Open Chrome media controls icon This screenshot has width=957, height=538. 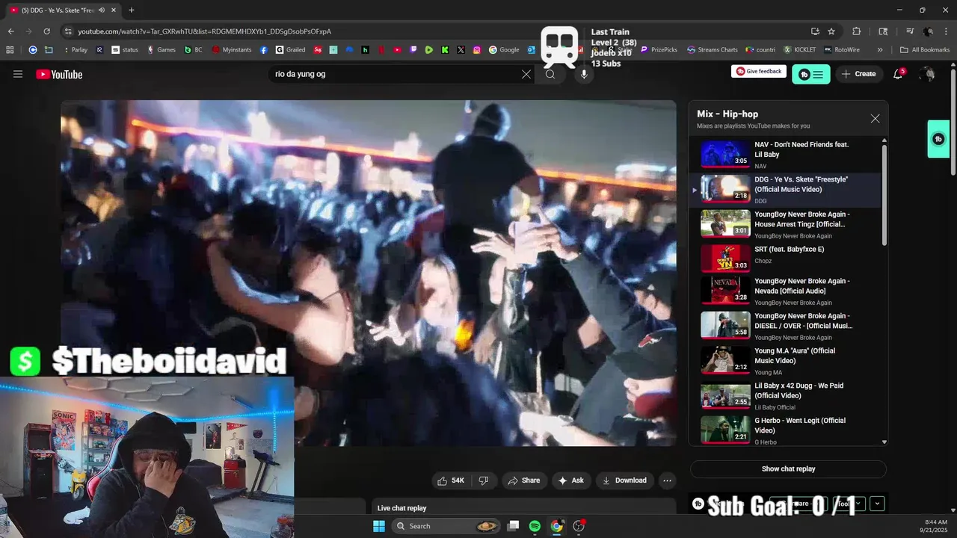pyautogui.click(x=910, y=31)
